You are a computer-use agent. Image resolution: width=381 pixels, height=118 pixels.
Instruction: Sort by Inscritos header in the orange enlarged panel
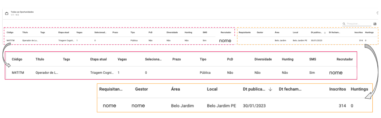[x=337, y=89]
